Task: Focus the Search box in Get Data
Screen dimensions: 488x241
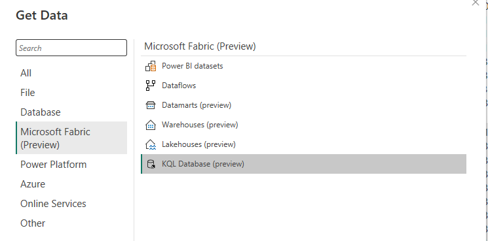Action: click(x=71, y=48)
